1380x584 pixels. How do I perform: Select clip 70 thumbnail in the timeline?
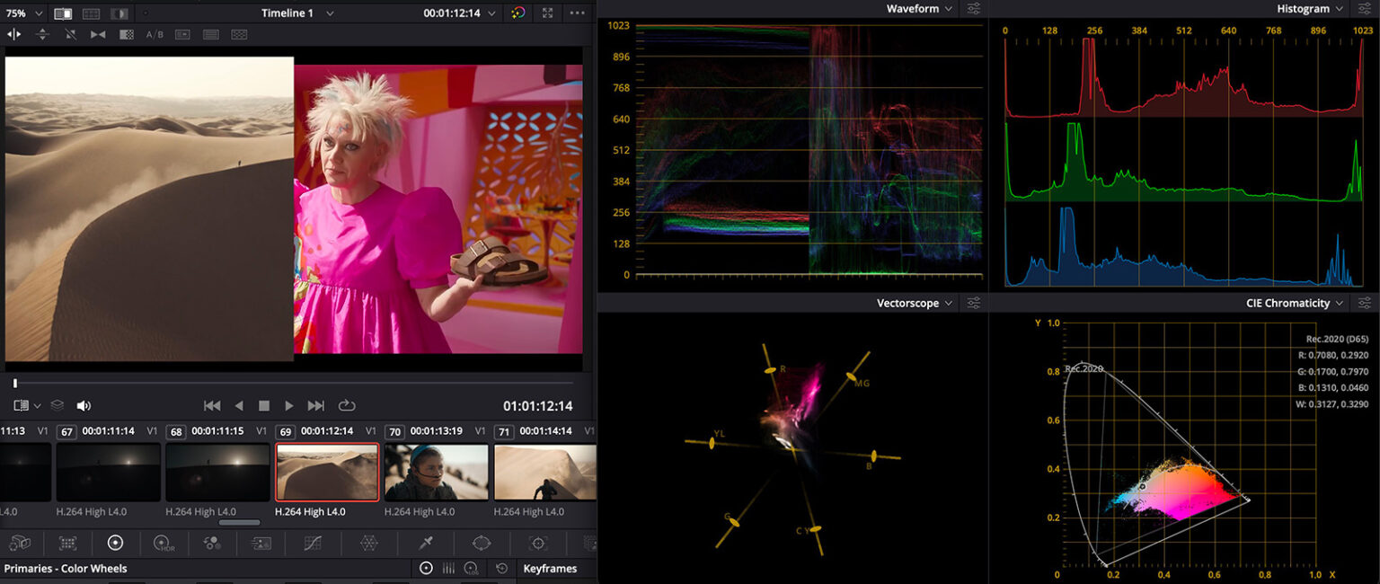[x=437, y=471]
